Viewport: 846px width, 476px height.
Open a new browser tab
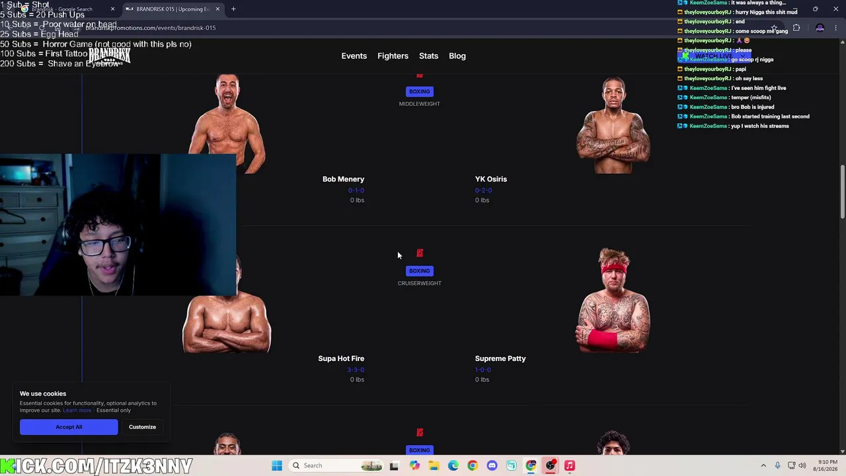(233, 9)
